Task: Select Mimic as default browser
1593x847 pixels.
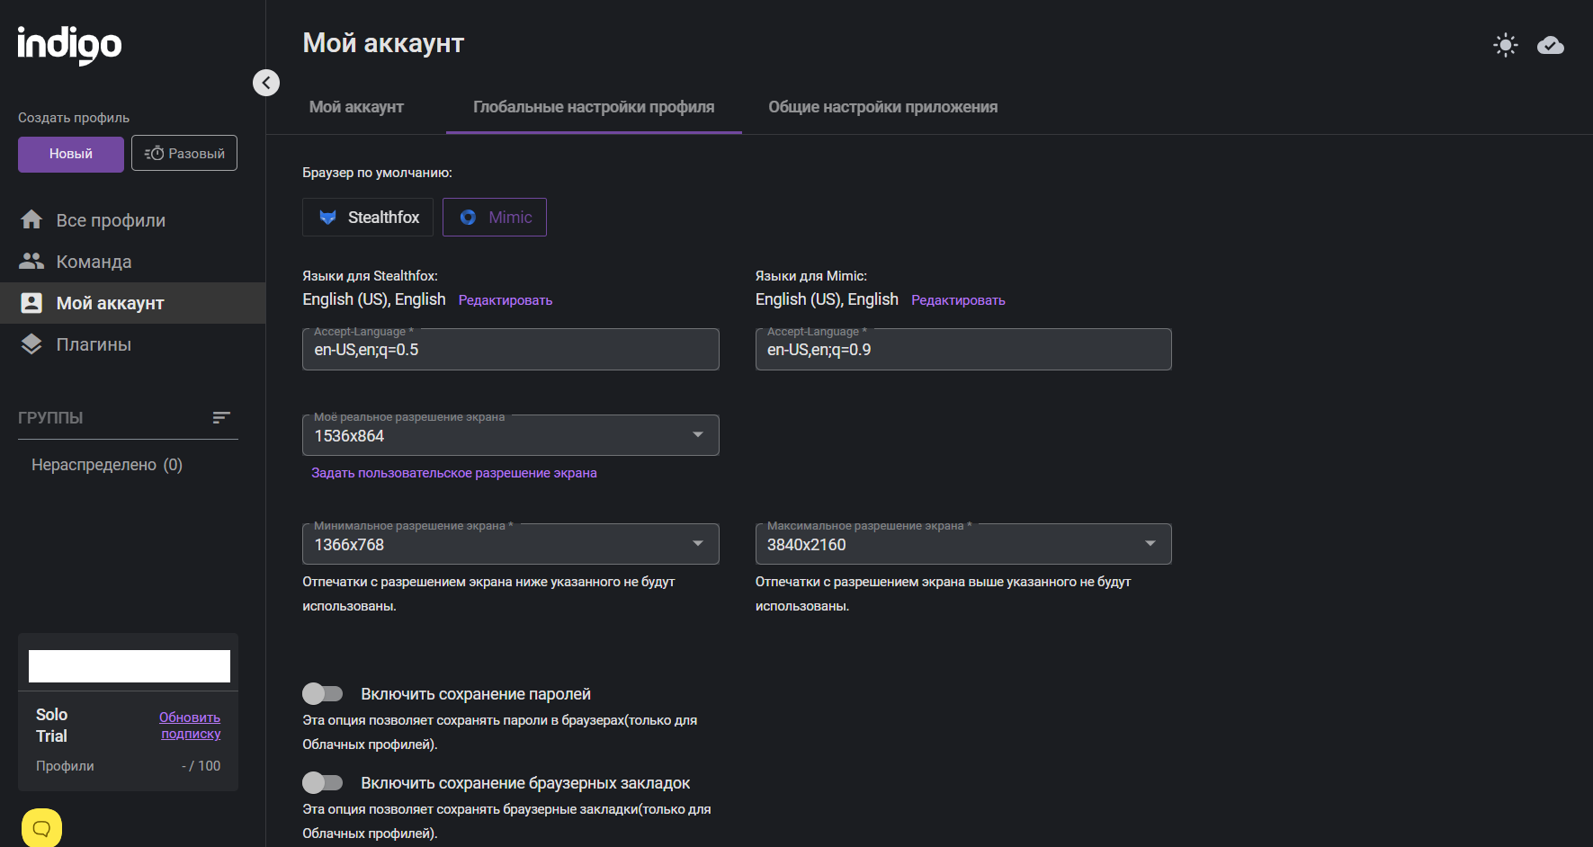Action: [x=495, y=218]
